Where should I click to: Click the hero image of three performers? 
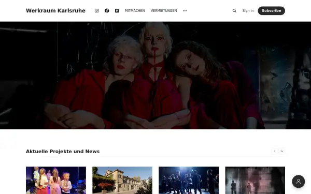(155, 76)
